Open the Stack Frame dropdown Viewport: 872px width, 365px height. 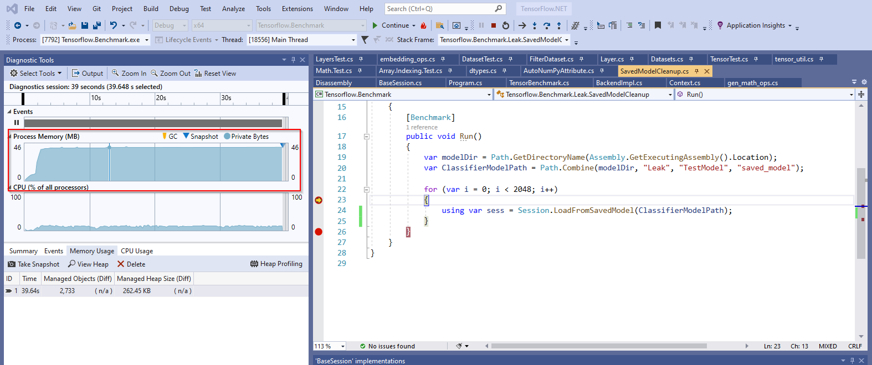504,40
